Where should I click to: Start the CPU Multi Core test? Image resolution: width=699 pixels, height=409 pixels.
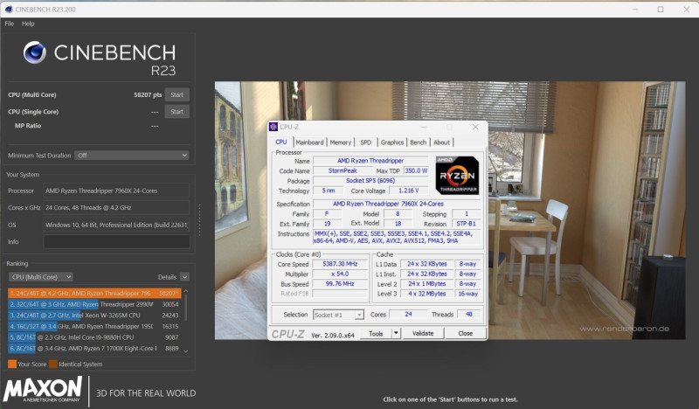click(x=177, y=94)
